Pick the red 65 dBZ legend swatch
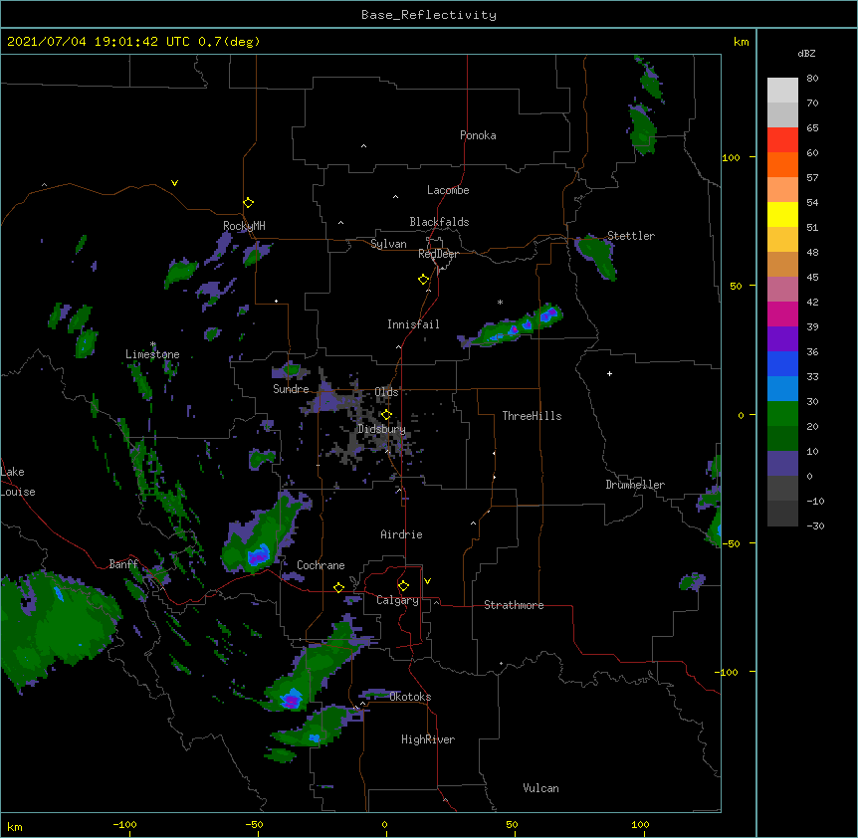The width and height of the screenshot is (858, 838). coord(782,139)
